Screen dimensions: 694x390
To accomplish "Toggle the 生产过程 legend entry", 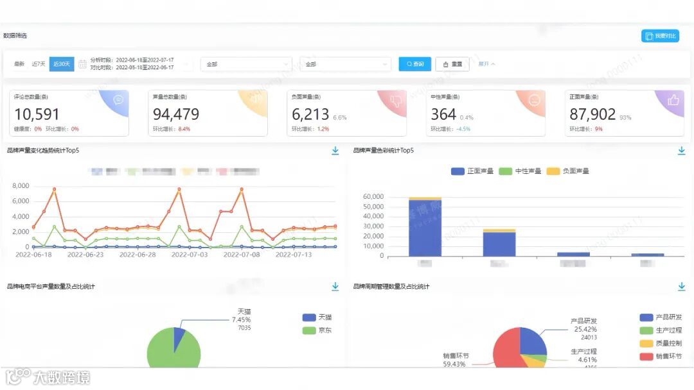I will tap(661, 330).
